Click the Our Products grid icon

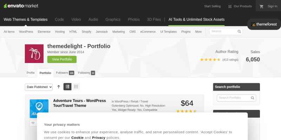tap(230, 6)
